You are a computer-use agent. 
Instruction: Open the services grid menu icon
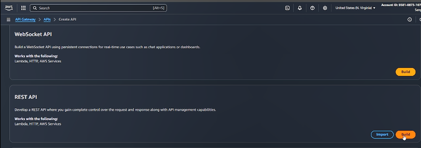(23, 8)
